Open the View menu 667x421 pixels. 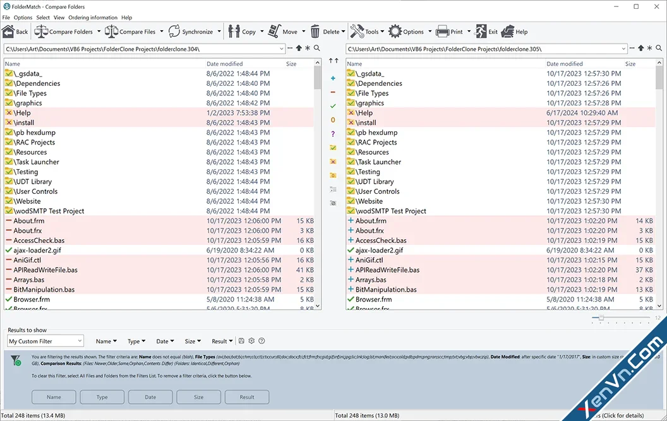coord(59,18)
